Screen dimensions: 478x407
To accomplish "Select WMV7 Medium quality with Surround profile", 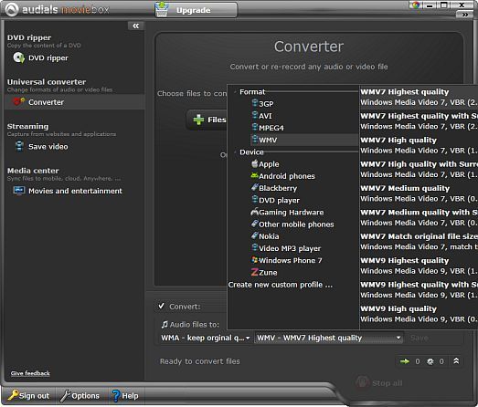I will pyautogui.click(x=419, y=217).
